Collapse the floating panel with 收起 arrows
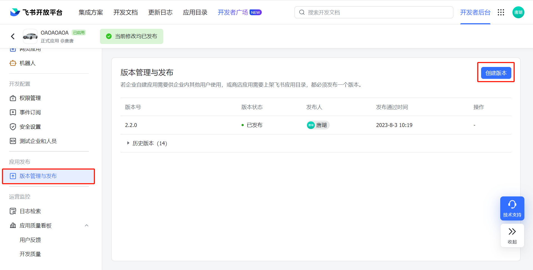 point(512,235)
